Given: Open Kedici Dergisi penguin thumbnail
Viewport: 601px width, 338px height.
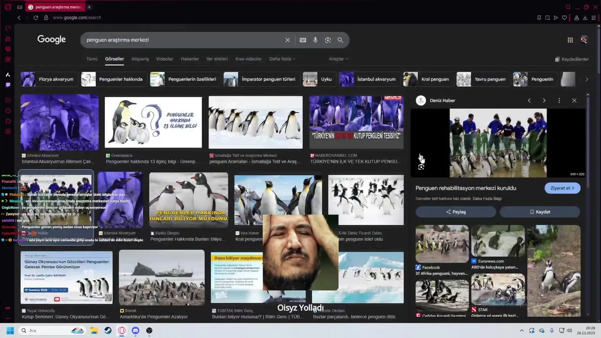Looking at the screenshot, I should [189, 200].
